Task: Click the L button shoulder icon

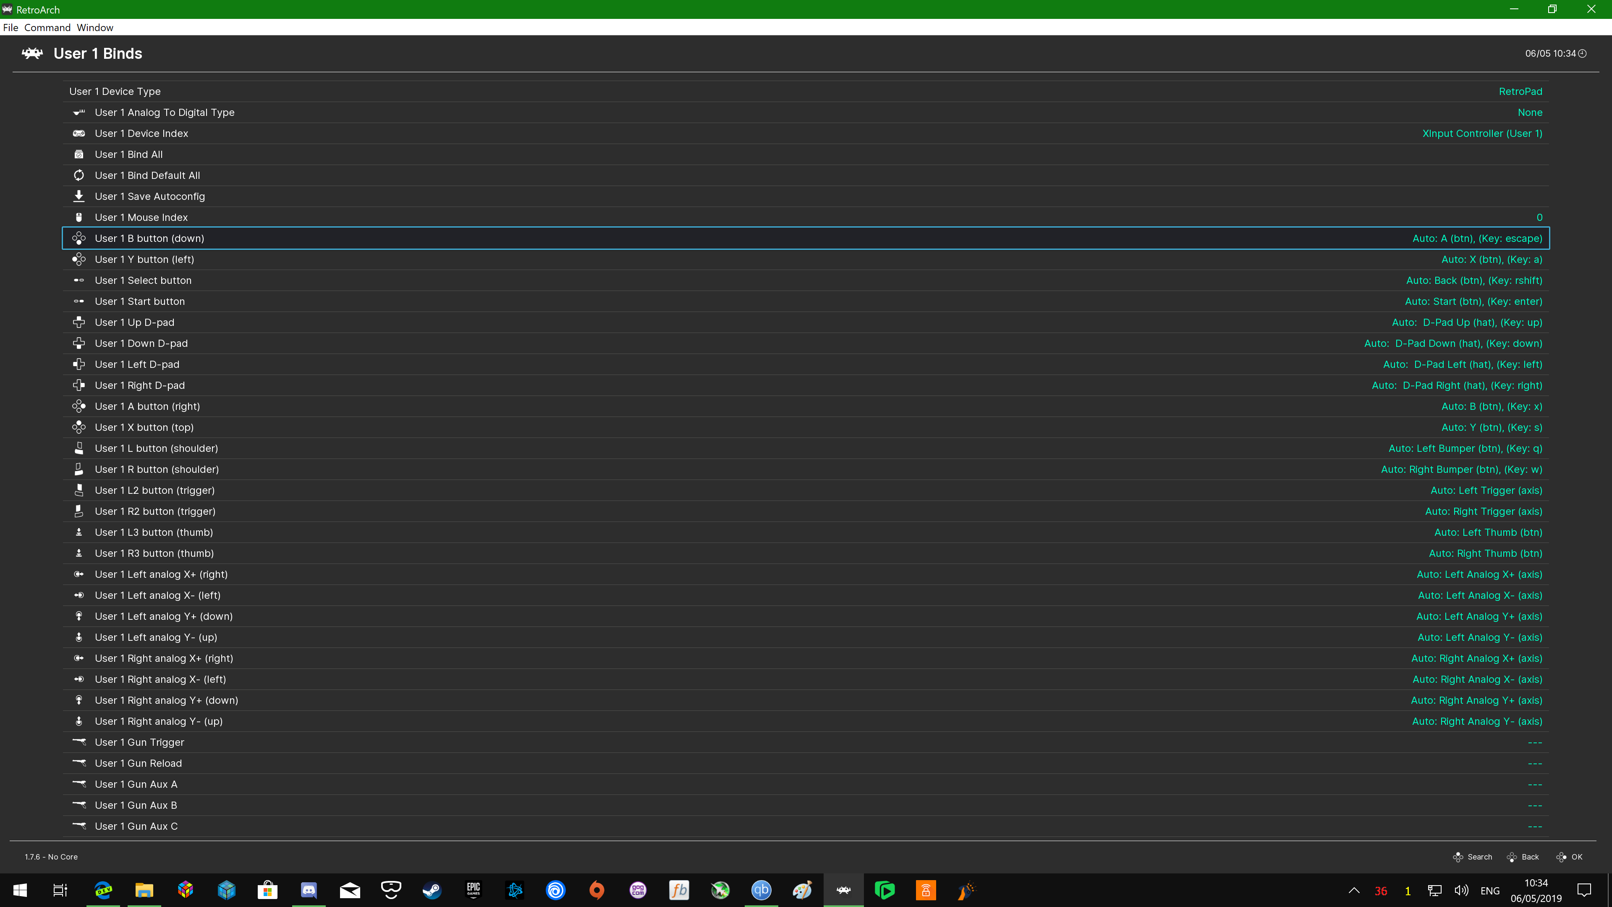Action: pos(79,448)
